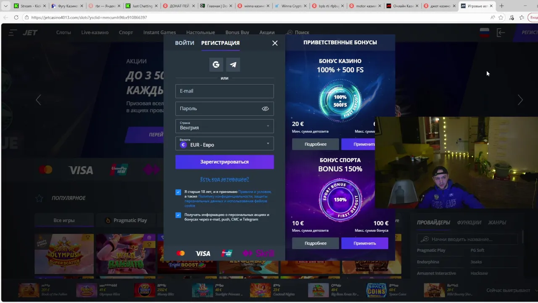
Task: Close the registration dialog
Action: pyautogui.click(x=275, y=43)
